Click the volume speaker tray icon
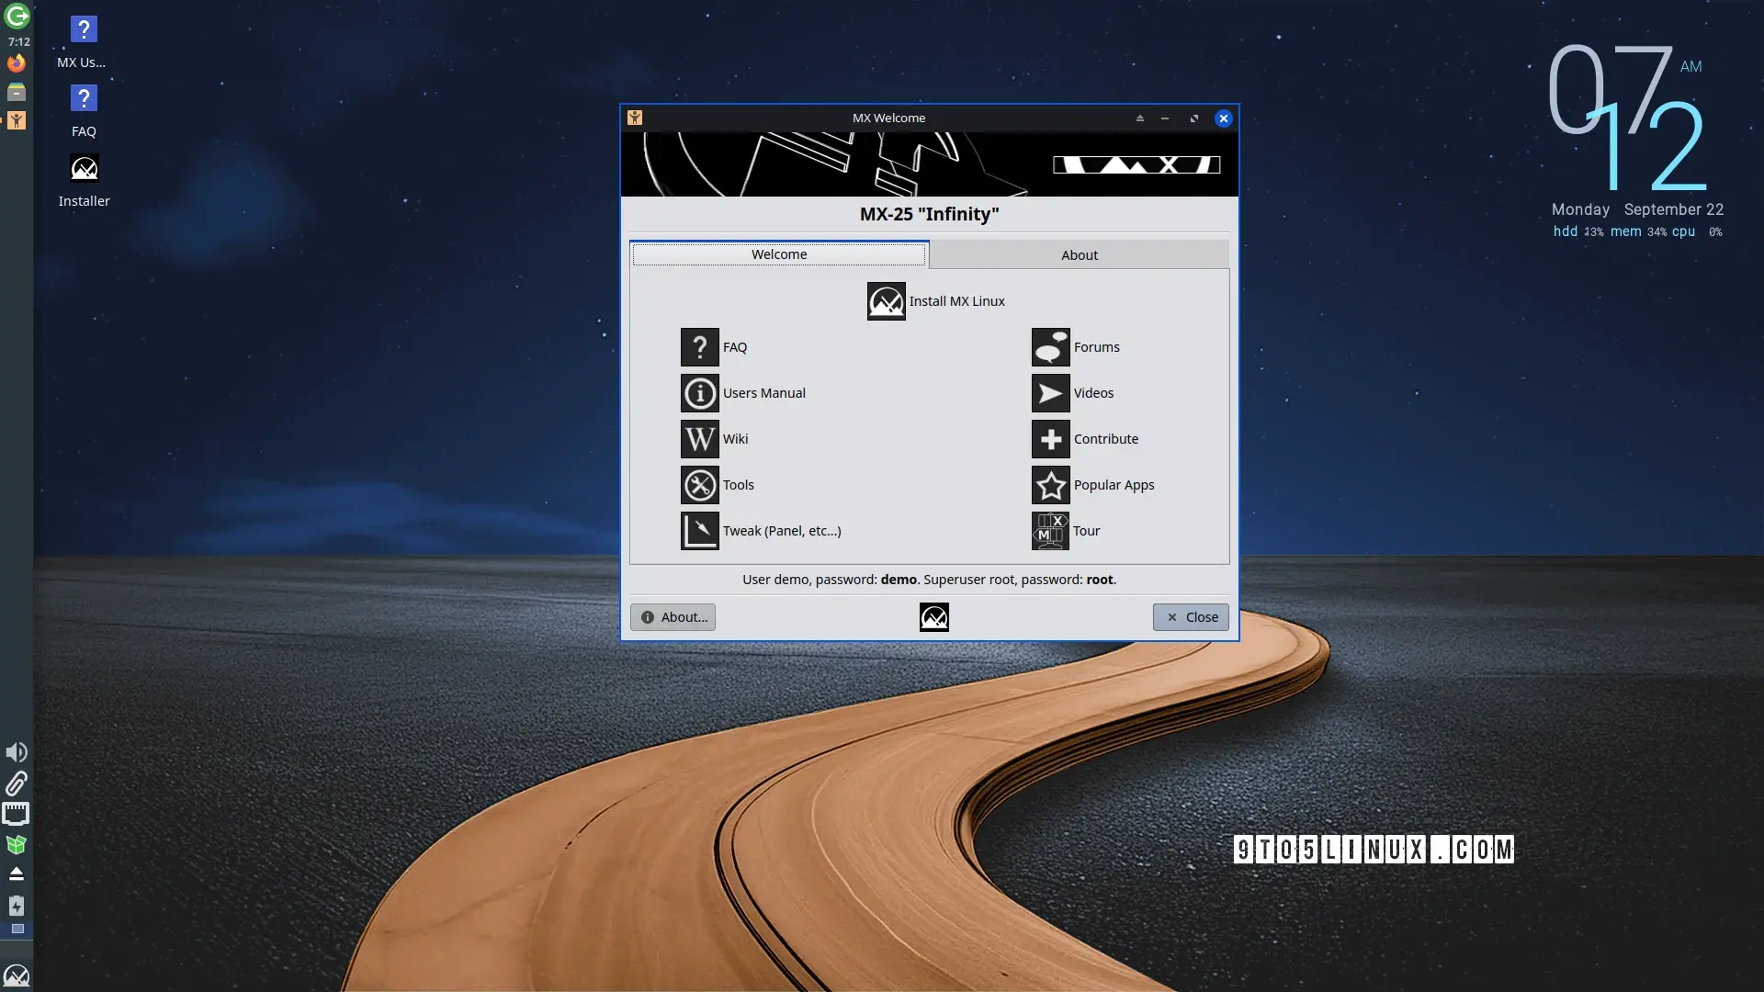 [17, 752]
